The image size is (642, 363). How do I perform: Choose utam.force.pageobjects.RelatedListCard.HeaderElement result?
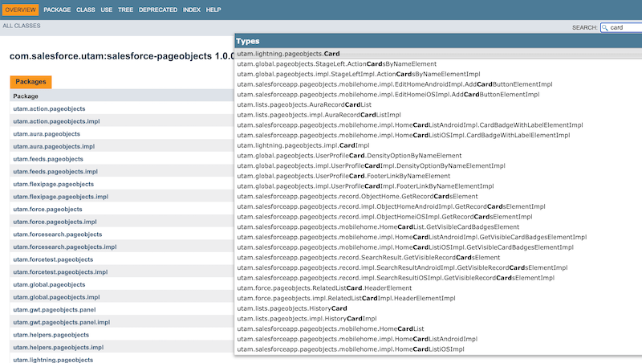(324, 288)
